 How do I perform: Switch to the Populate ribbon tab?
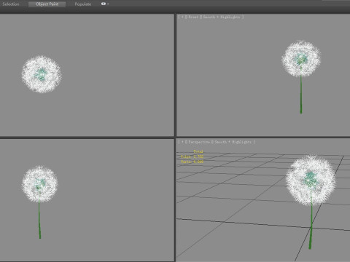[83, 4]
